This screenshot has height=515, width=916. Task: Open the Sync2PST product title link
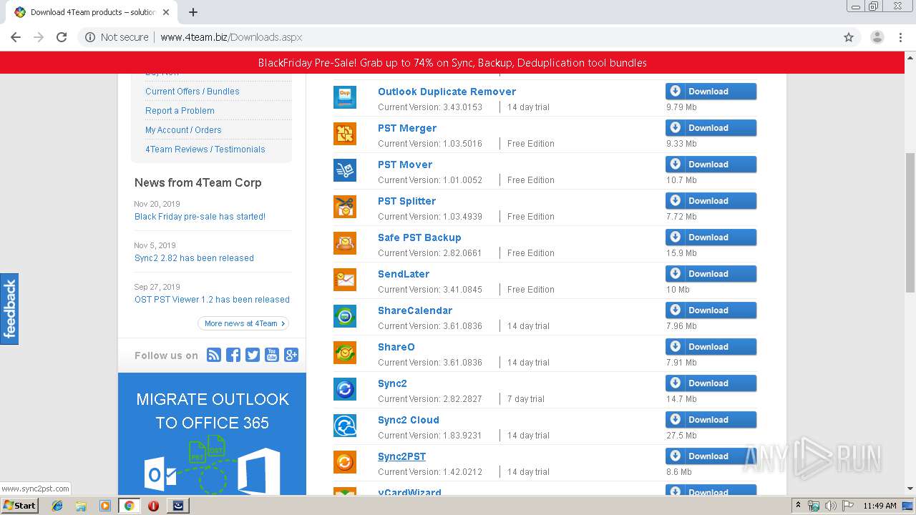401,456
